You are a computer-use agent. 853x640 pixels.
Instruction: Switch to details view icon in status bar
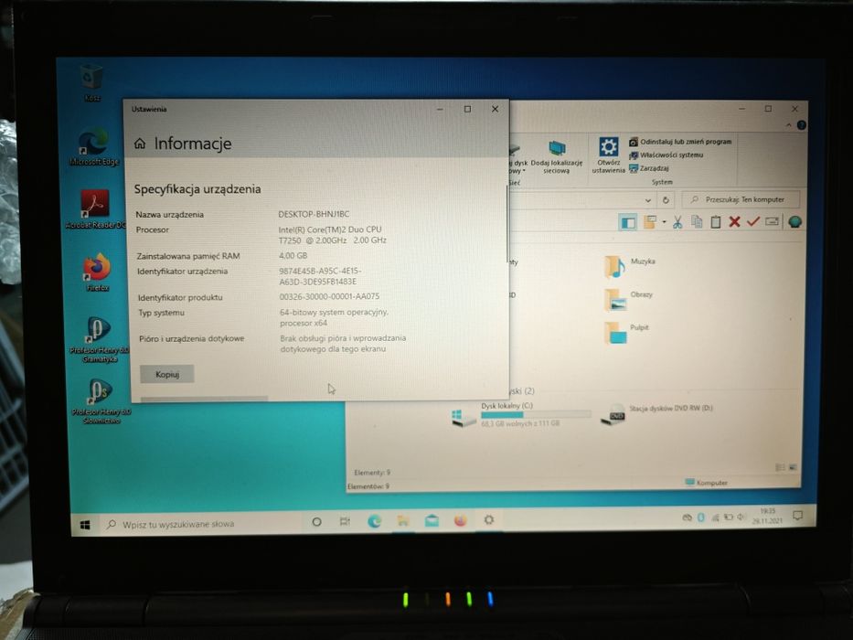[x=780, y=467]
